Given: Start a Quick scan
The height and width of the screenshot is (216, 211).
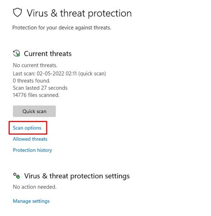Looking at the screenshot, I should point(34,111).
